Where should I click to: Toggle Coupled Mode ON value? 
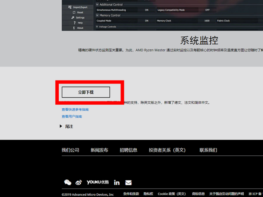(147, 21)
